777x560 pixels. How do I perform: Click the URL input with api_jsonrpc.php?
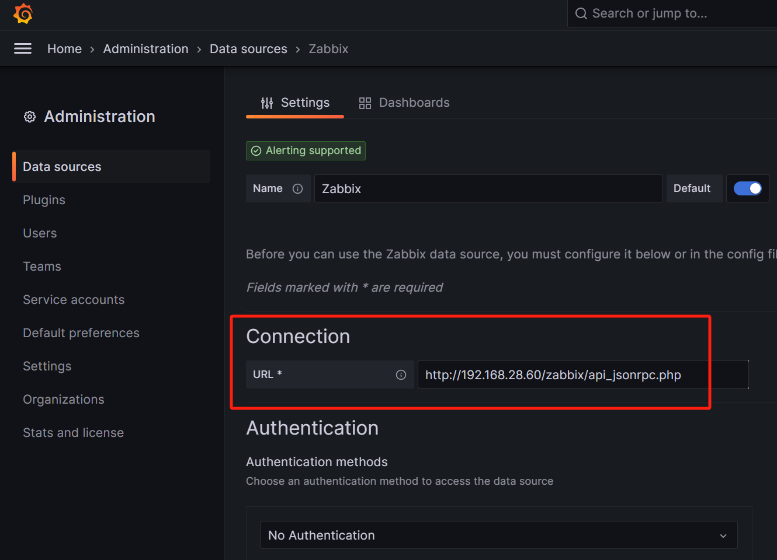[583, 374]
